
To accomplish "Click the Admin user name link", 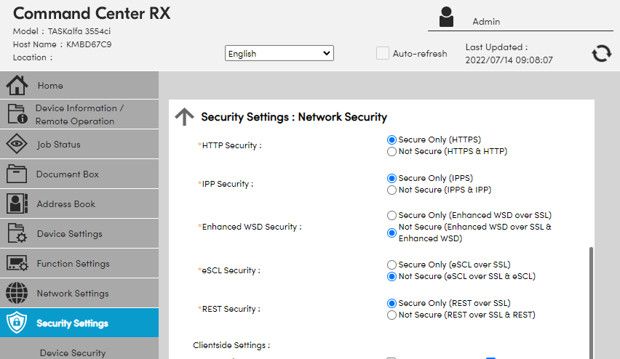I will point(486,22).
